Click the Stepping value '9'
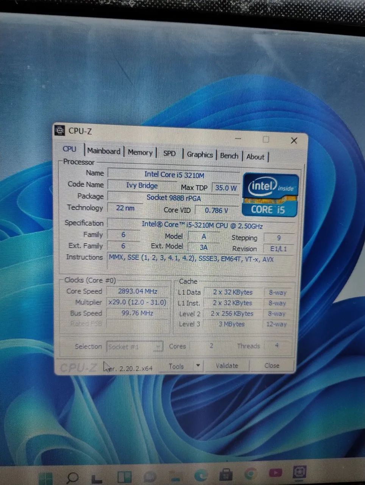Screen dimensions: 365x485 point(279,238)
